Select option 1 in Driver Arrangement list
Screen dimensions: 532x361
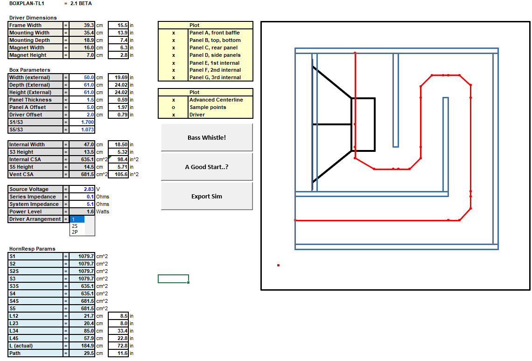point(77,219)
